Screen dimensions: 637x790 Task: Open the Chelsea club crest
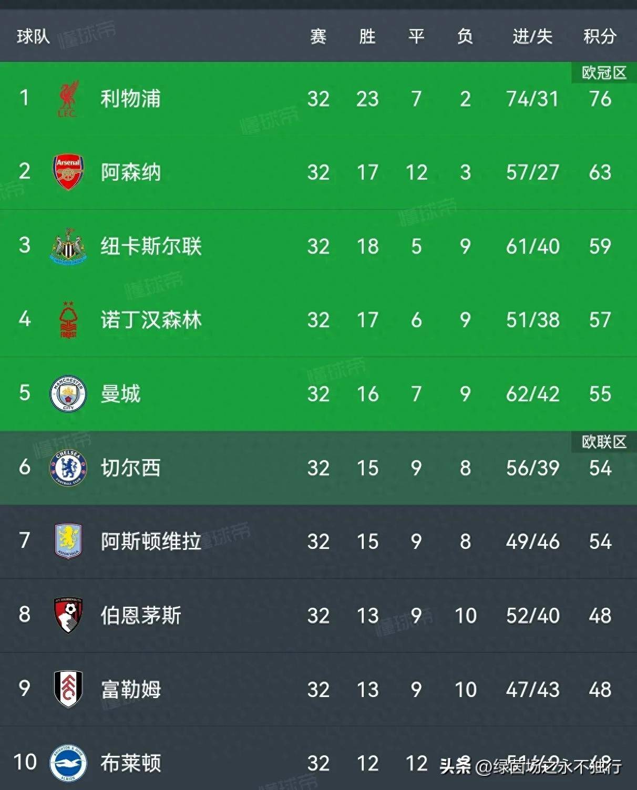point(68,467)
